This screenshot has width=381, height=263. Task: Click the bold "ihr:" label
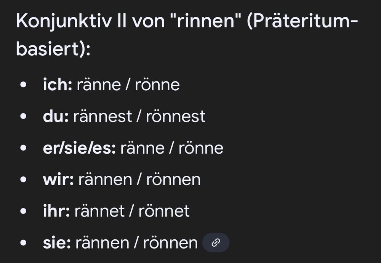pyautogui.click(x=56, y=211)
